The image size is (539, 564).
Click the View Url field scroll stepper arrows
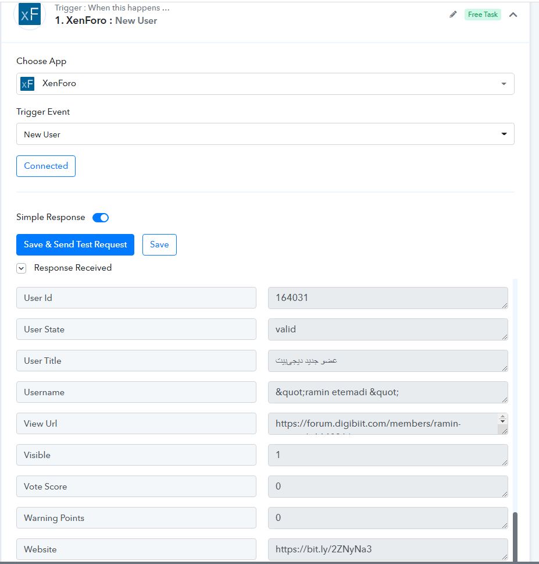503,419
